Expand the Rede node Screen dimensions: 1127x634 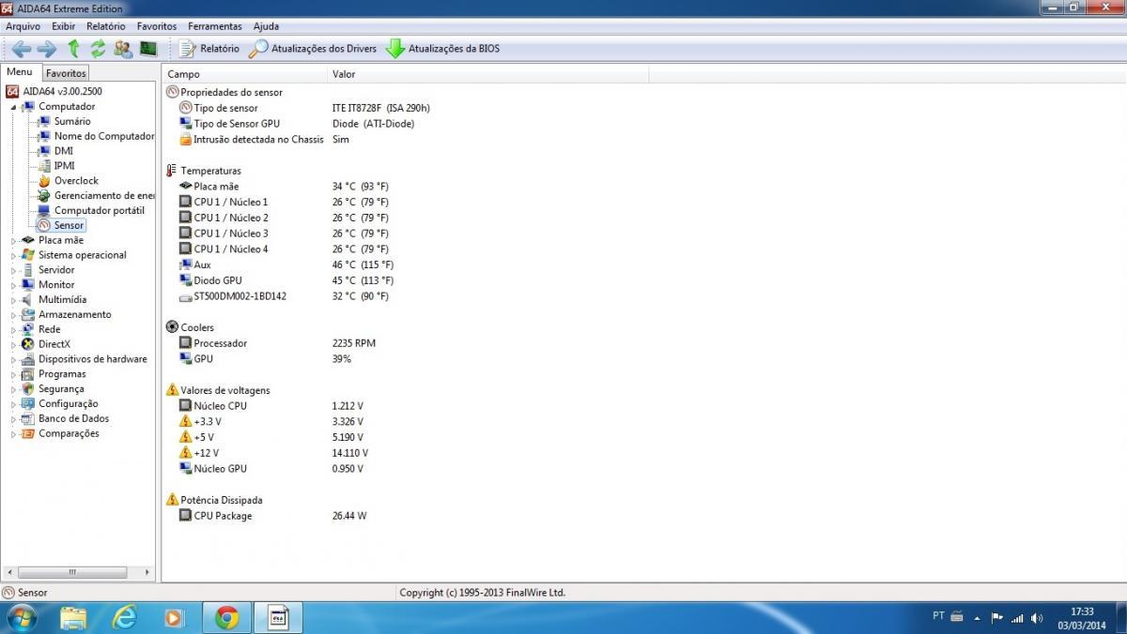click(x=13, y=330)
